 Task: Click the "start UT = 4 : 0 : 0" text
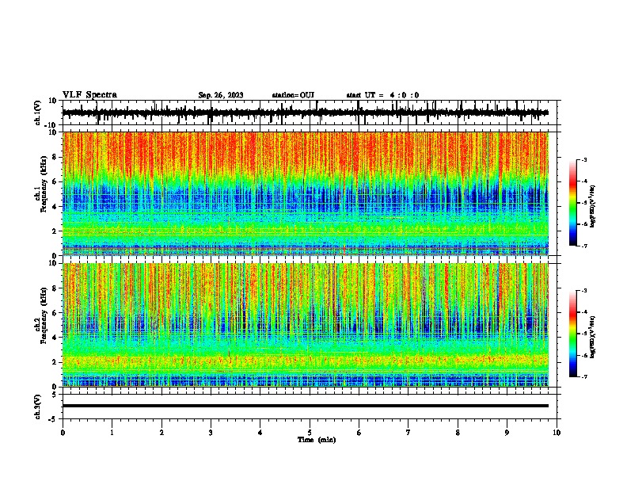coord(382,95)
